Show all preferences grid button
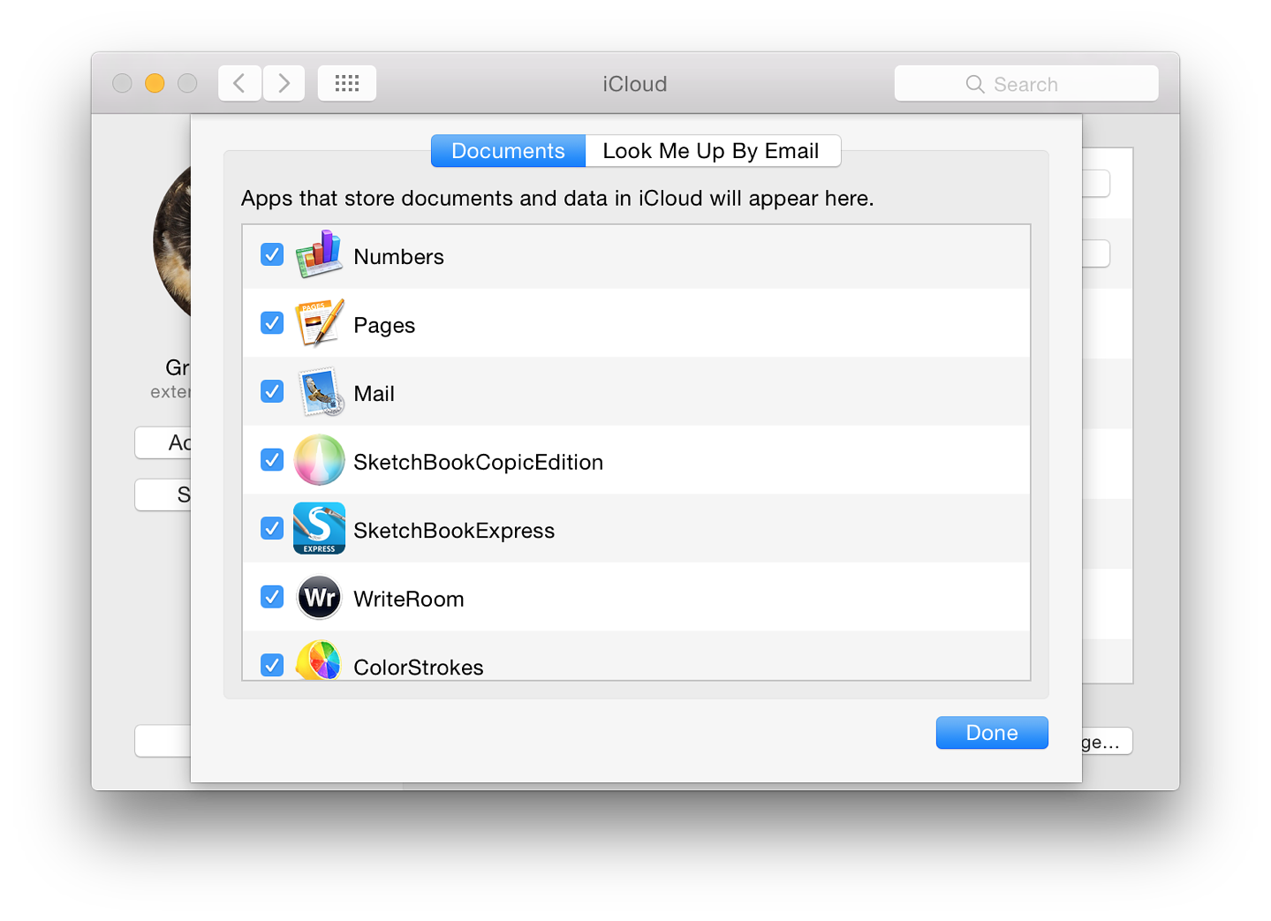This screenshot has height=921, width=1271. click(x=347, y=83)
